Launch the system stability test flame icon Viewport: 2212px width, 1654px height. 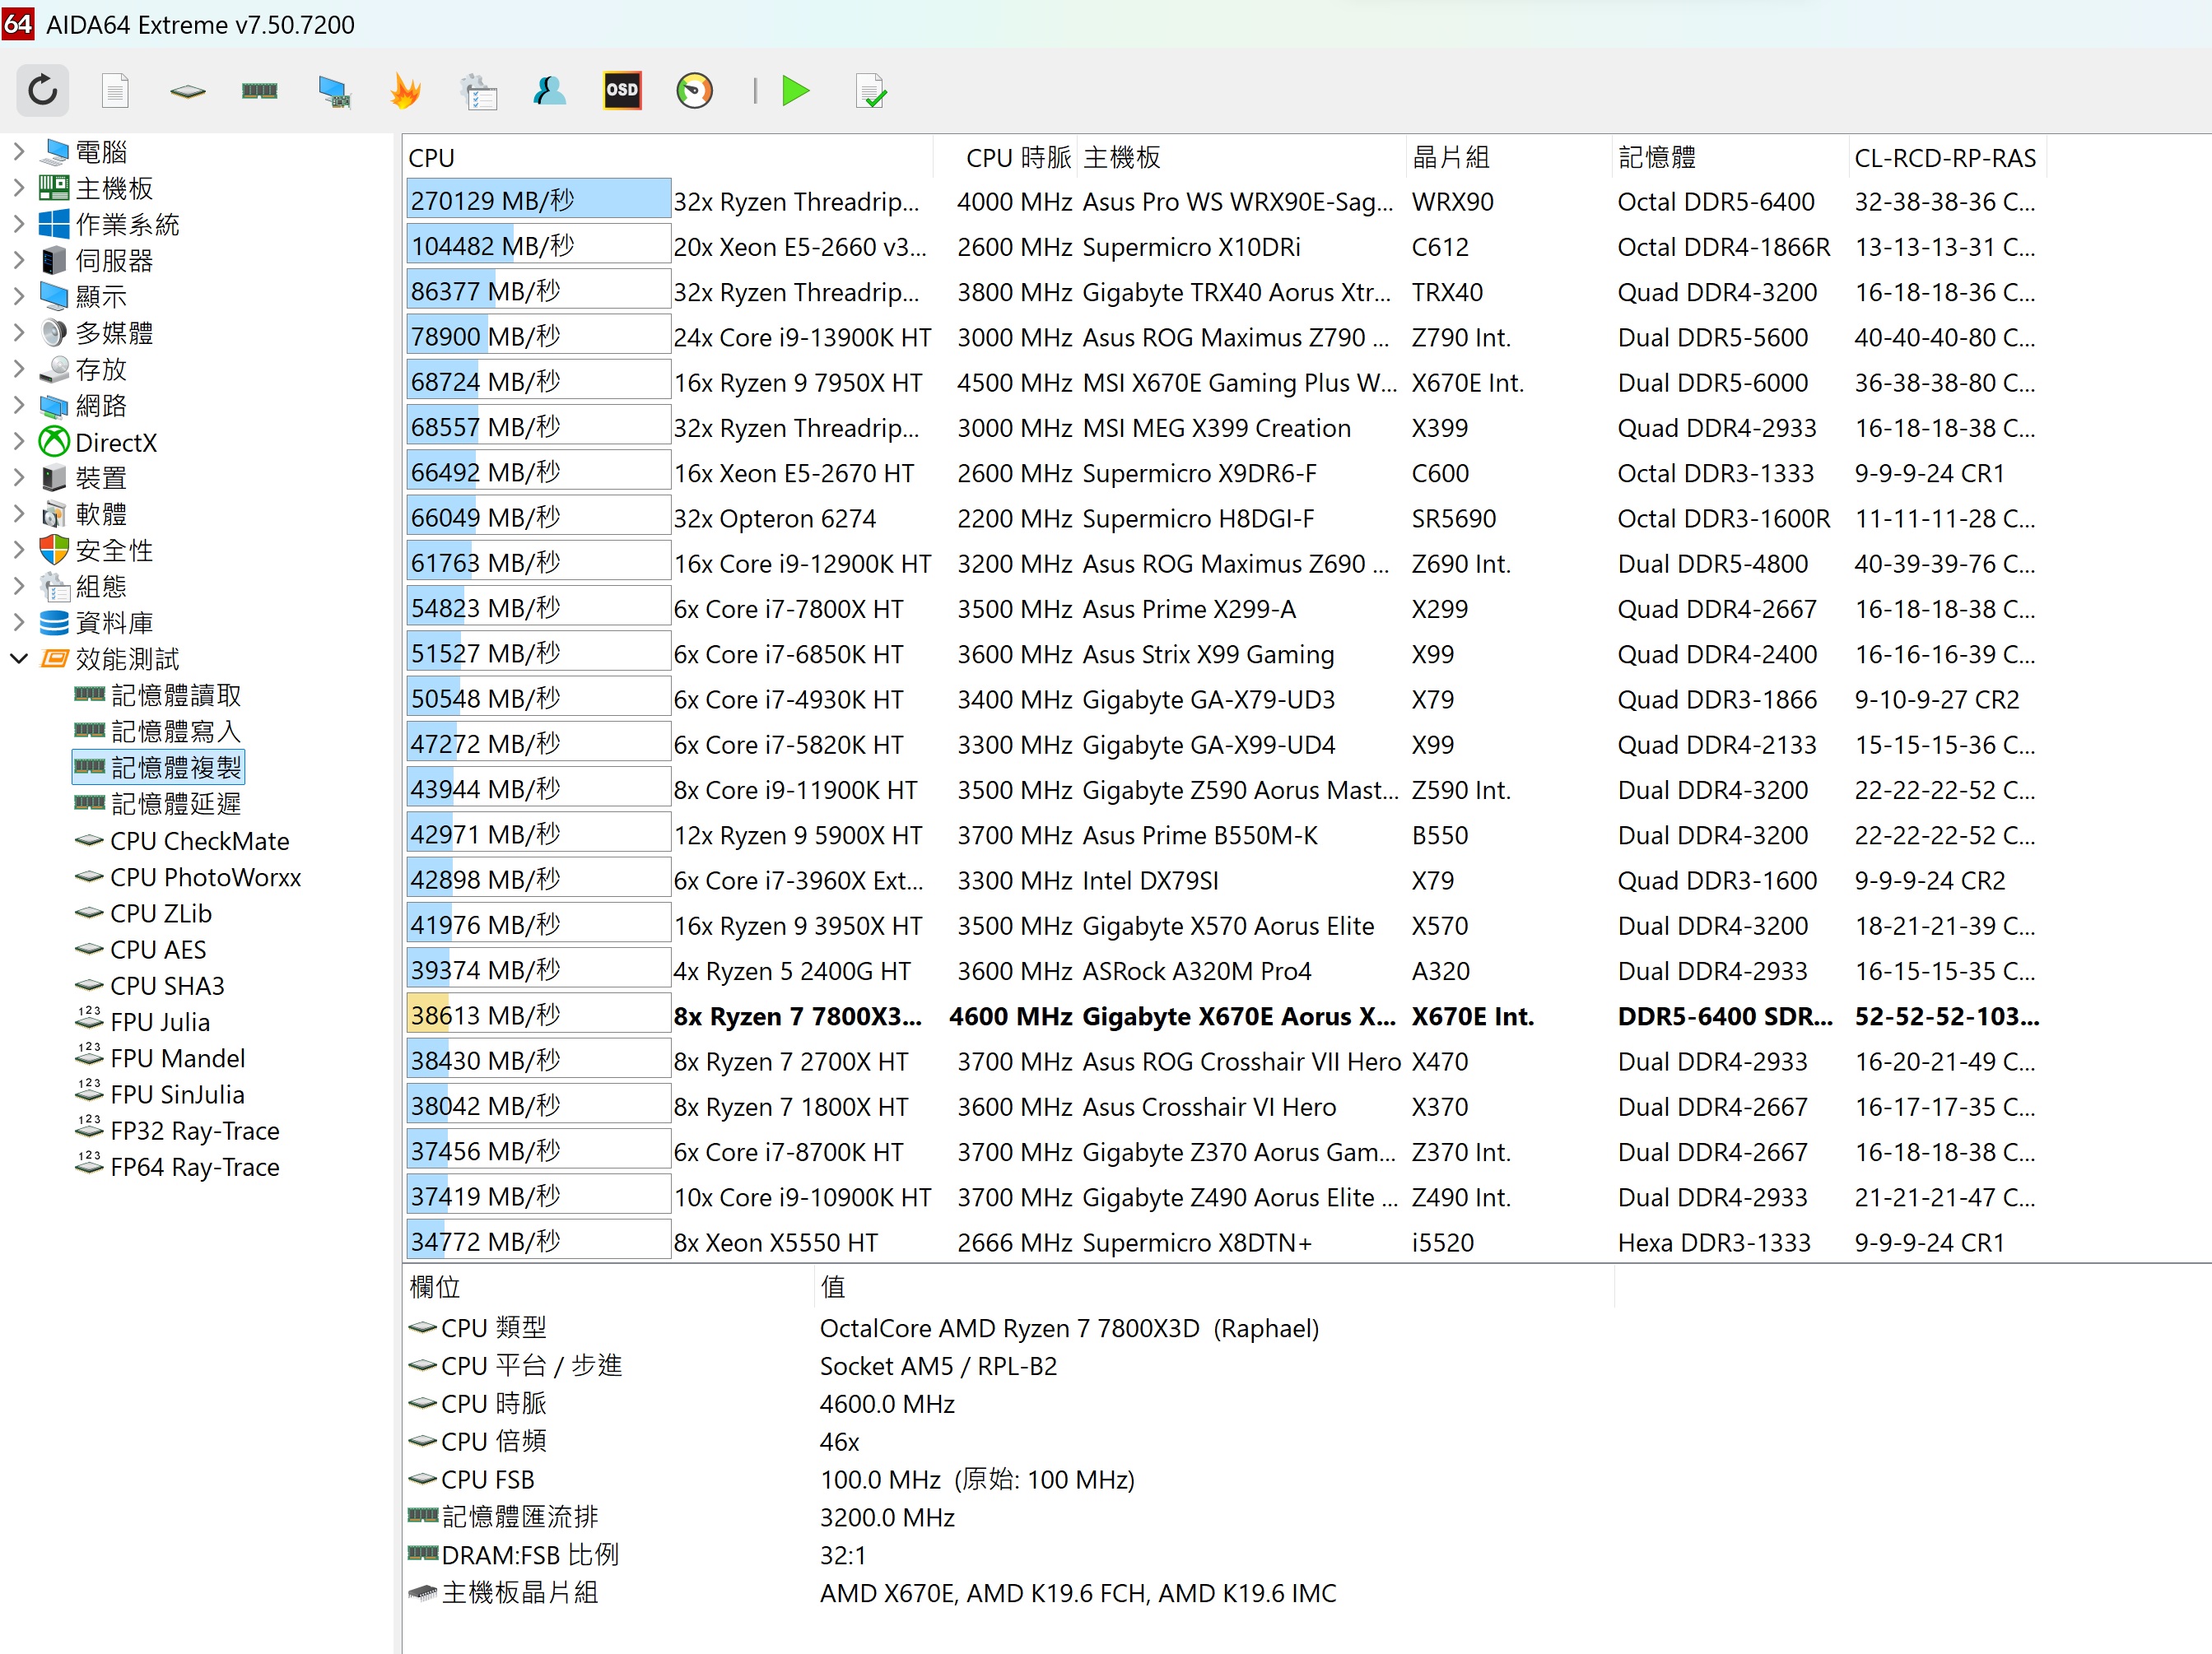click(x=405, y=91)
